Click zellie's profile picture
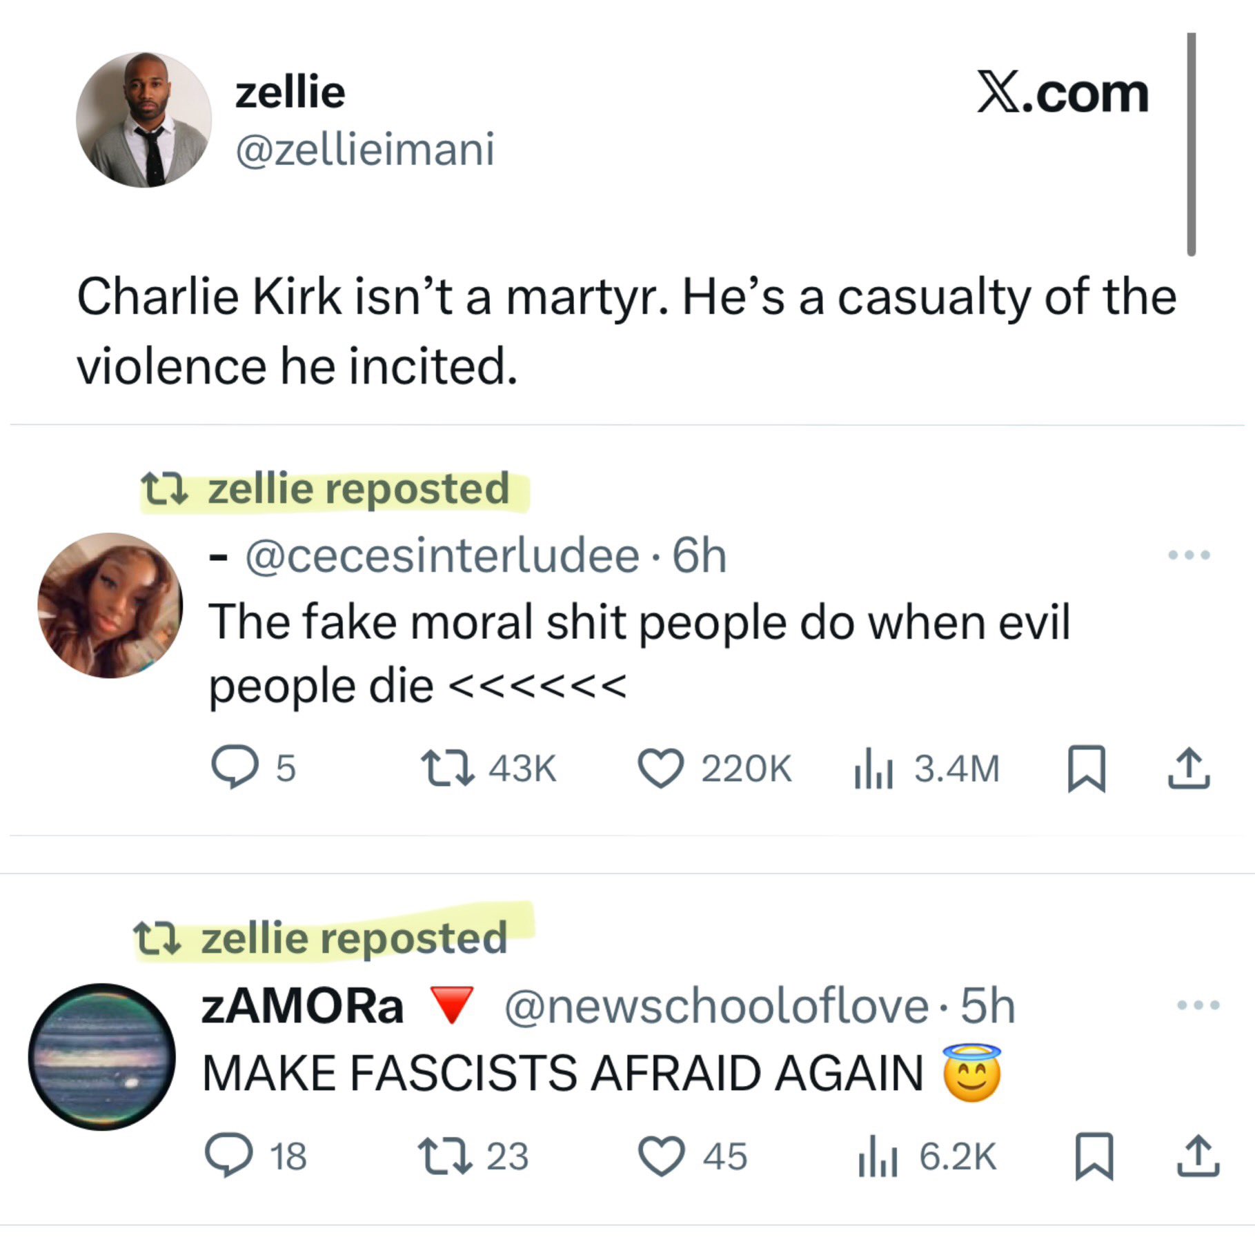The image size is (1255, 1255). (x=144, y=119)
